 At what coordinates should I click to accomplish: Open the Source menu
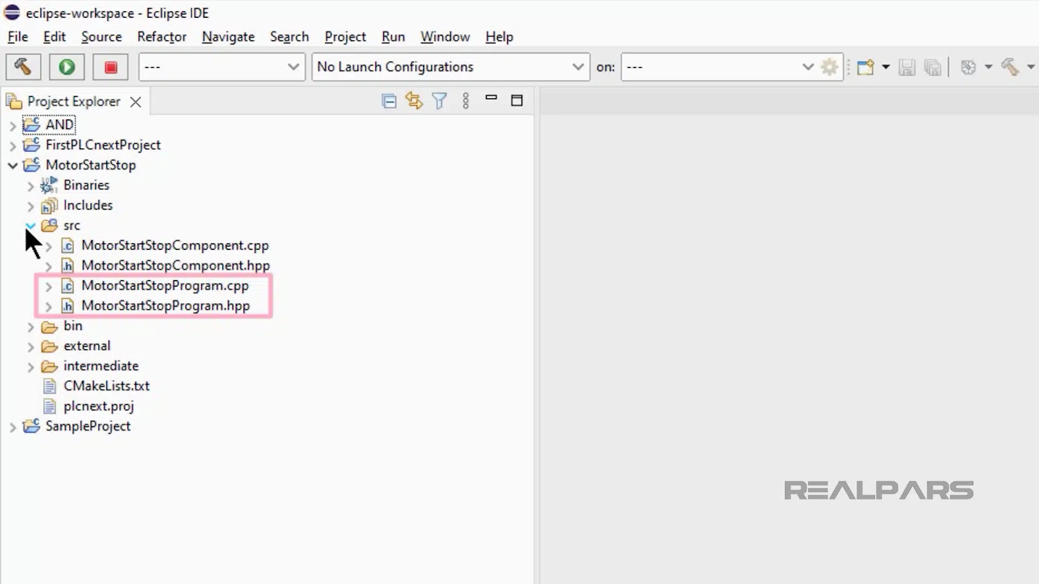click(x=101, y=37)
